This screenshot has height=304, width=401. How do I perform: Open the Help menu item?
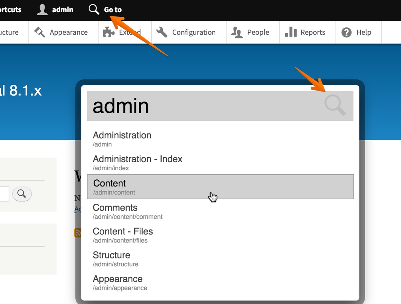[358, 32]
